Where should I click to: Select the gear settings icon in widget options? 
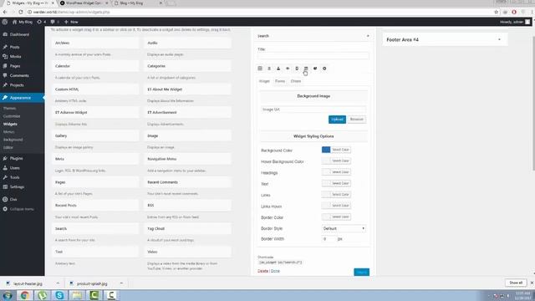point(324,69)
